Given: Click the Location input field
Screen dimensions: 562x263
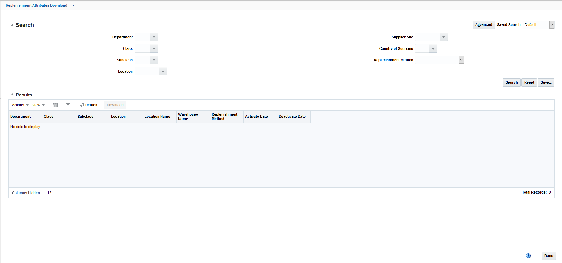Looking at the screenshot, I should pos(147,72).
